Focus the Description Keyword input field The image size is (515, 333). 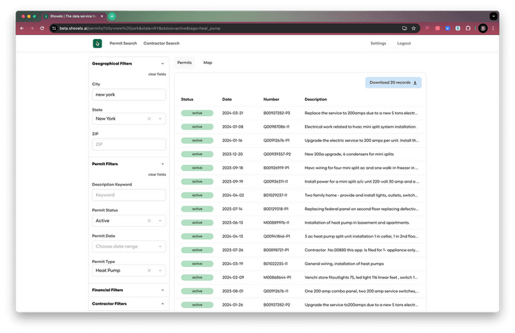point(128,195)
